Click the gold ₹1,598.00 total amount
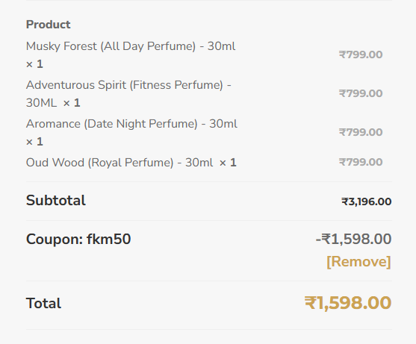Image resolution: width=416 pixels, height=344 pixels. point(348,303)
